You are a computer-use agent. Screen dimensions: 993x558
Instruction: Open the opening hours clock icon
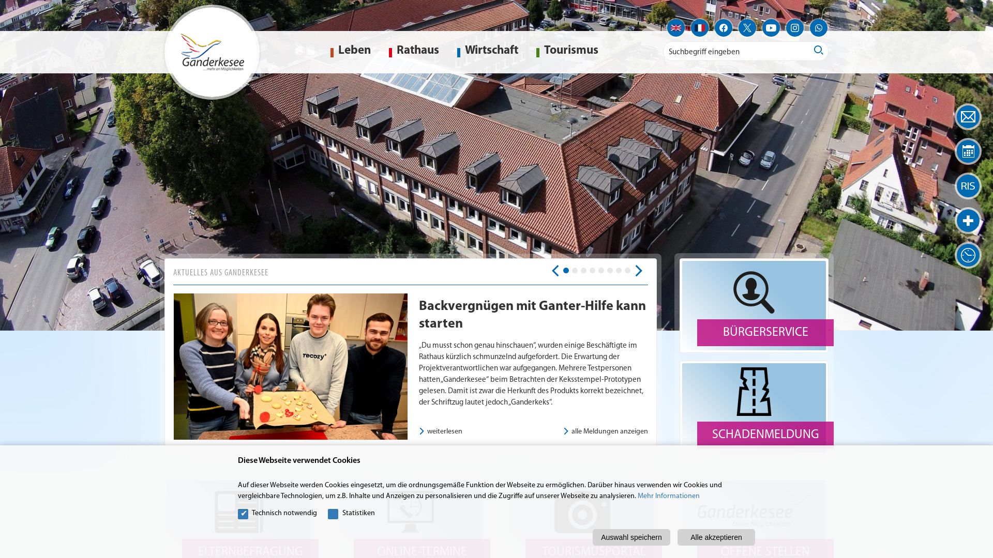point(968,256)
